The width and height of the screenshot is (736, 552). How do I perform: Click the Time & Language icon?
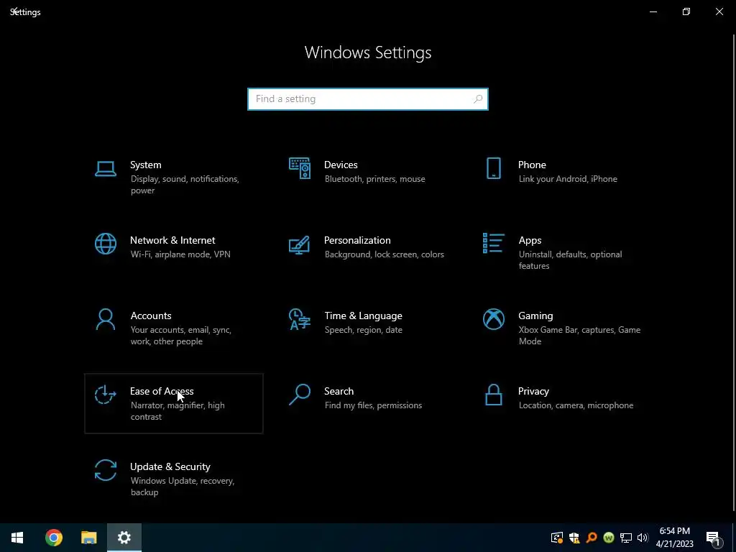tap(300, 319)
